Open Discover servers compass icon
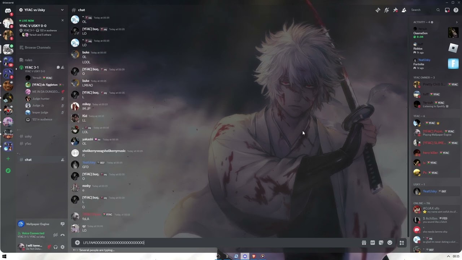Image resolution: width=462 pixels, height=260 pixels. tap(8, 170)
